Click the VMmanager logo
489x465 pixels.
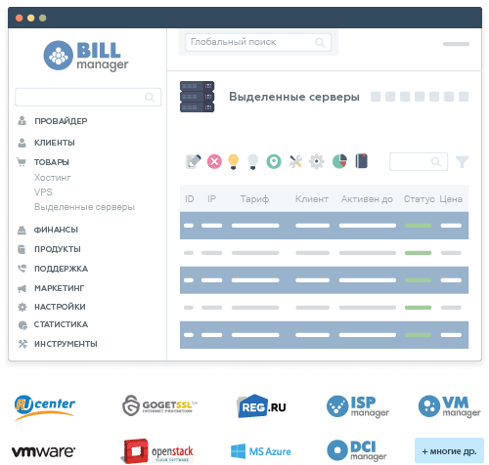pyautogui.click(x=449, y=406)
